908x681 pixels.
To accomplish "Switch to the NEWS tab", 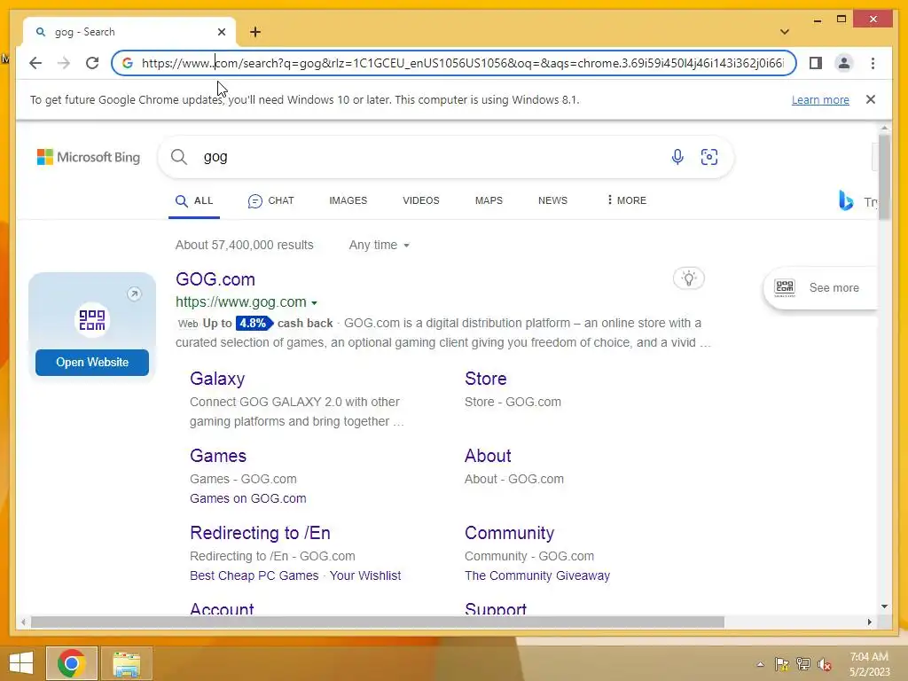I will coord(552,200).
